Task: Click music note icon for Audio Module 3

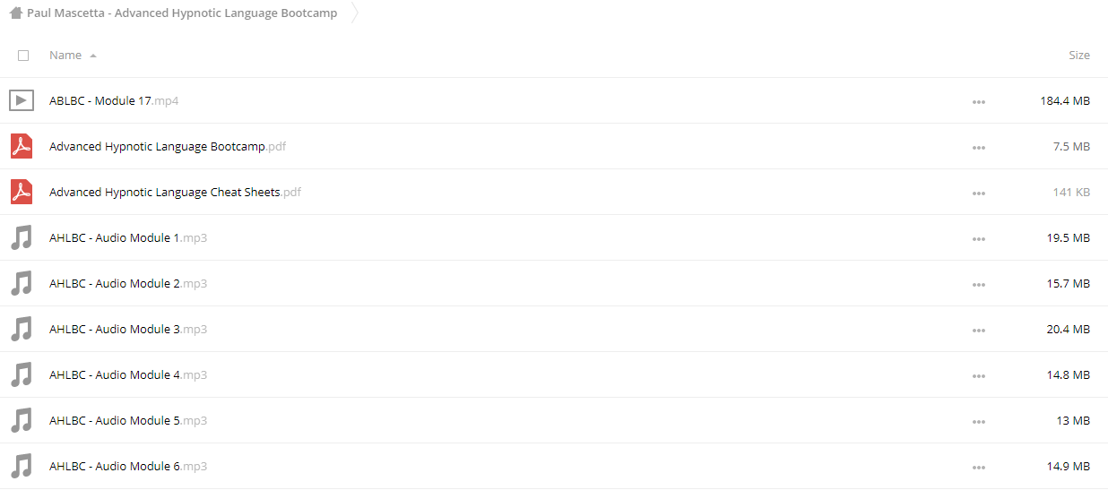Action: 22,329
